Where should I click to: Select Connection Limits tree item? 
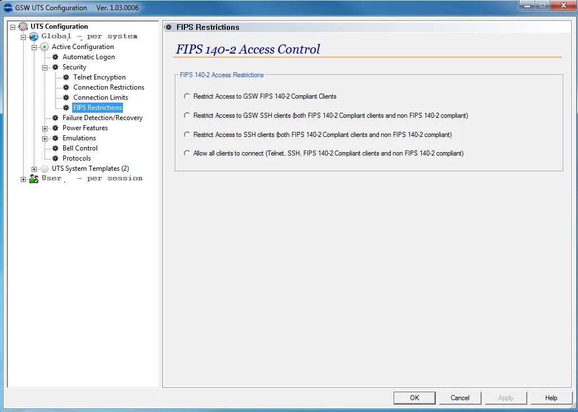click(100, 98)
